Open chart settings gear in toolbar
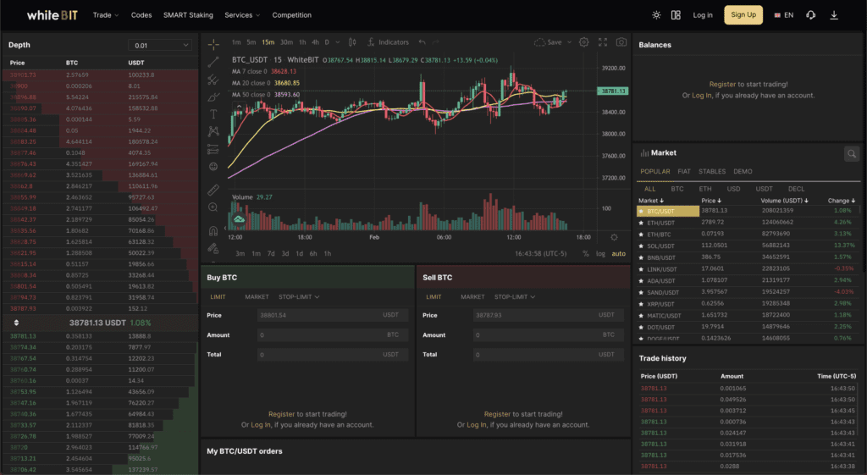 coord(583,42)
